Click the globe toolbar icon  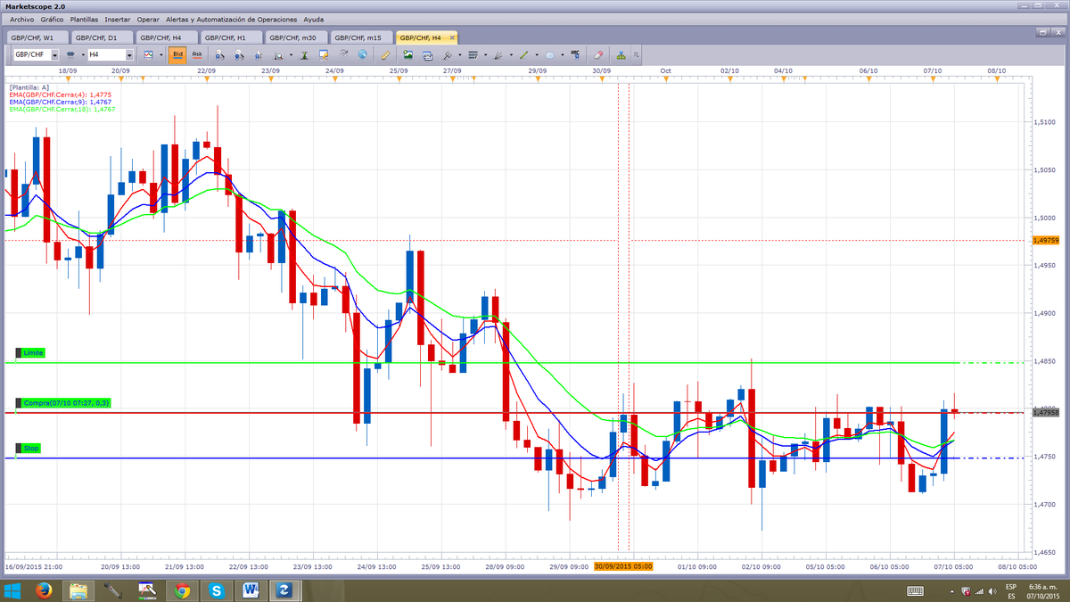(x=363, y=54)
